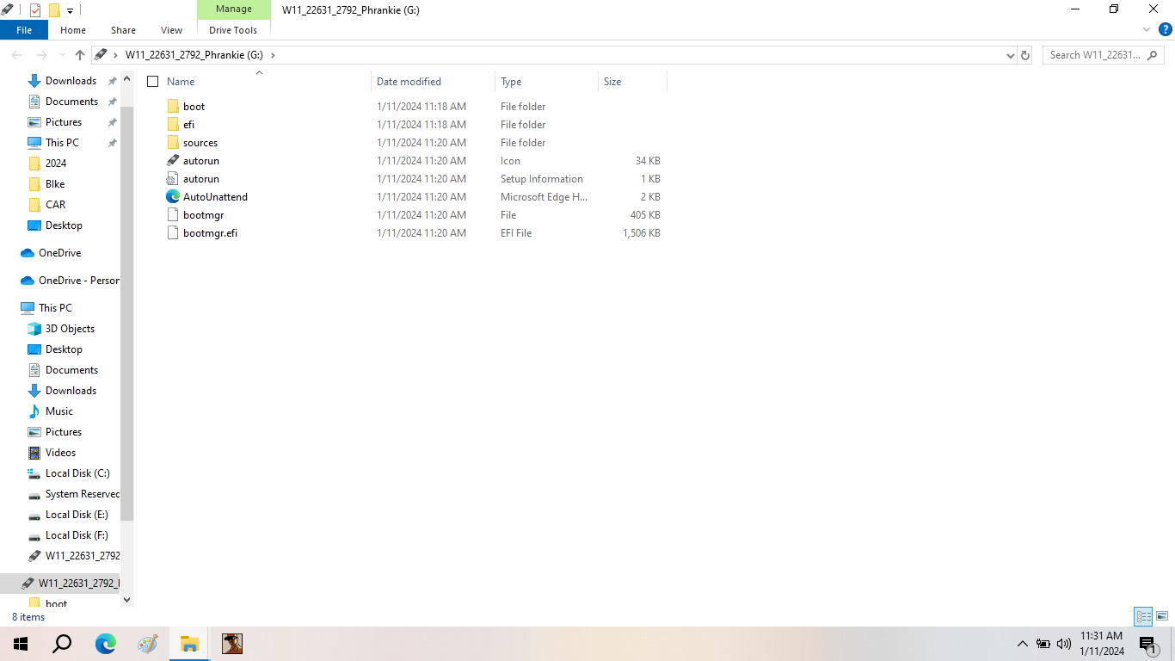Open Videos under This PC

[x=60, y=453]
